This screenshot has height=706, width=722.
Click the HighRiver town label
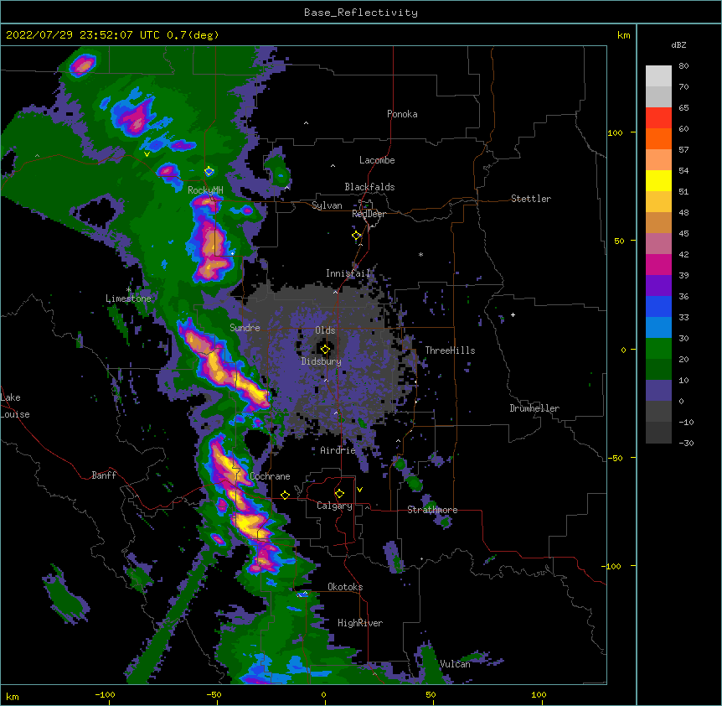pyautogui.click(x=360, y=623)
